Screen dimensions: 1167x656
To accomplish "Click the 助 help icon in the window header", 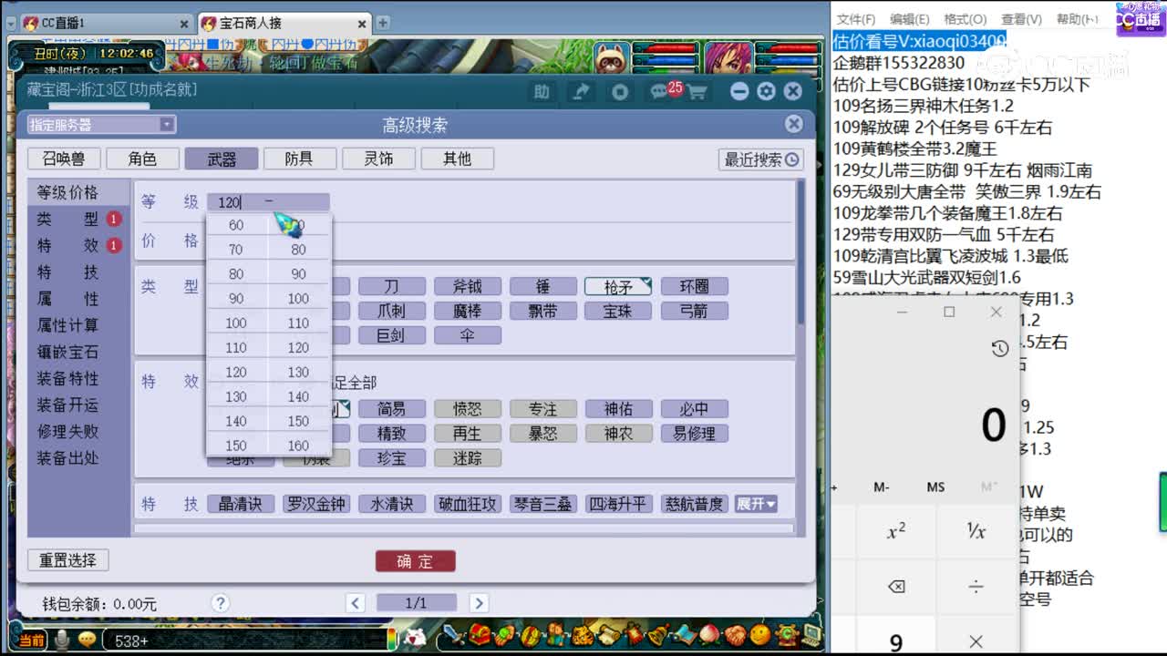I will [542, 91].
